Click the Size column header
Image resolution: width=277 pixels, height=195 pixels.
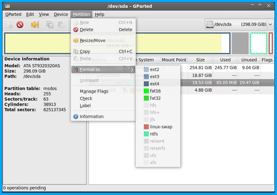pos(200,60)
